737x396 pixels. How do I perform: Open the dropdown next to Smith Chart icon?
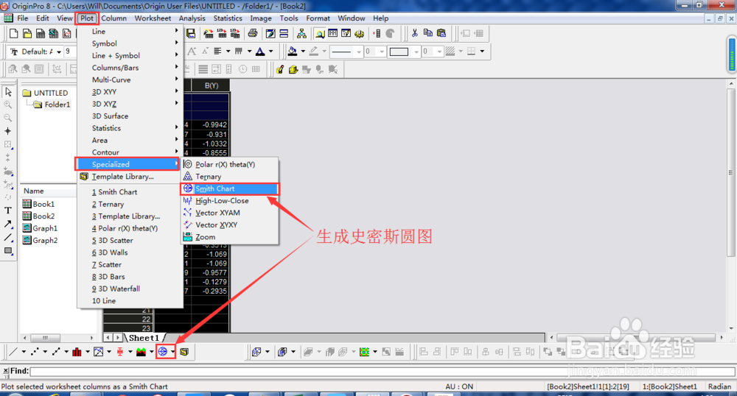(173, 351)
